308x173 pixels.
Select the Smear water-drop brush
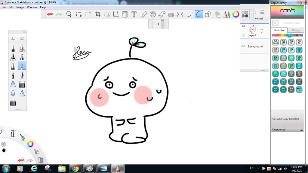tap(13, 93)
